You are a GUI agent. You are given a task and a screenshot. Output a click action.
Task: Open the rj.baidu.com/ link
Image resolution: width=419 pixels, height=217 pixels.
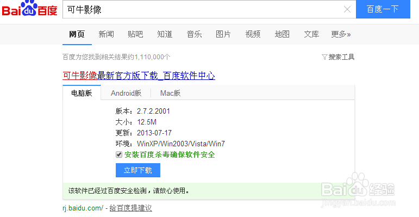coord(83,208)
